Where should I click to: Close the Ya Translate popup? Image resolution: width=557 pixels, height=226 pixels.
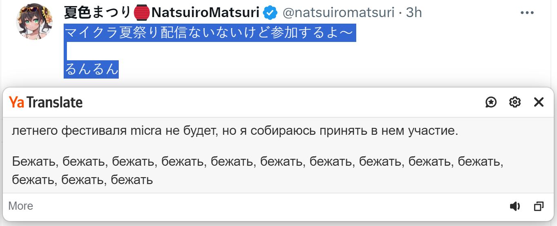click(x=539, y=102)
